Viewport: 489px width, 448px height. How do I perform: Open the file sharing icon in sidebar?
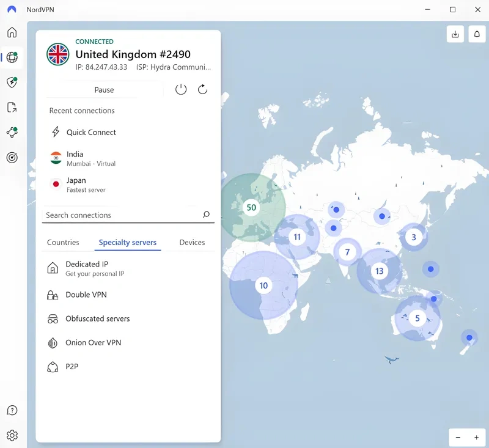click(x=12, y=107)
